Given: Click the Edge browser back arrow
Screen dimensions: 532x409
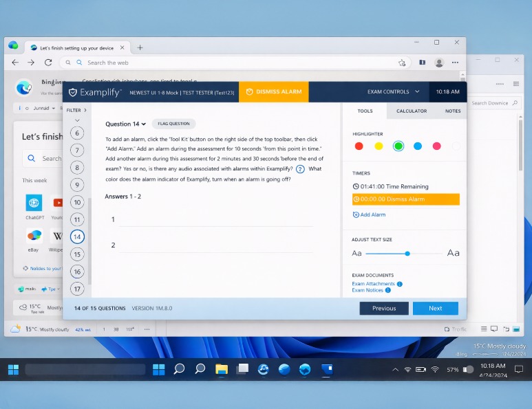Looking at the screenshot, I should tap(15, 63).
